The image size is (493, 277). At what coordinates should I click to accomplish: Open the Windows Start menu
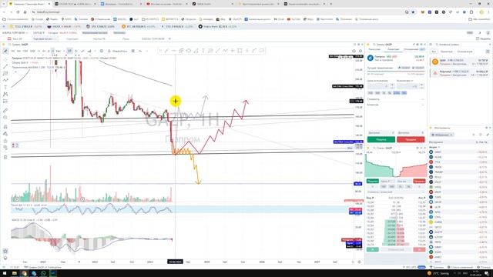[5, 273]
